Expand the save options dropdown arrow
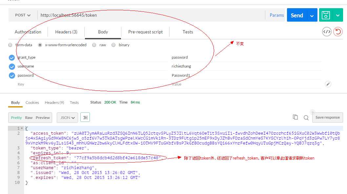The height and width of the screenshot is (194, 347). pos(338,15)
